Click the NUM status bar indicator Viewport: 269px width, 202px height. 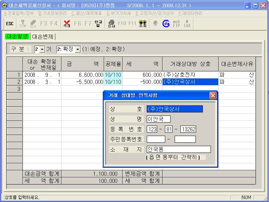click(246, 197)
